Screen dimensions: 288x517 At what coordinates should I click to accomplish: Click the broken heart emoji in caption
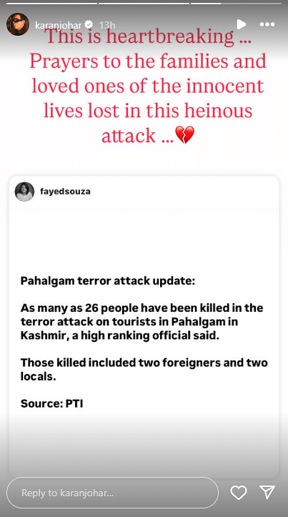(x=184, y=135)
